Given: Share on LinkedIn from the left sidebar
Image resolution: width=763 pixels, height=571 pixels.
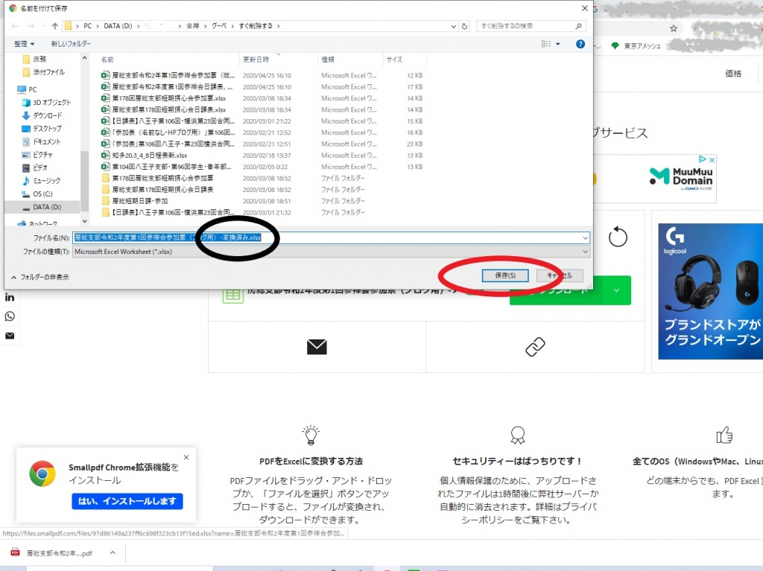Looking at the screenshot, I should [x=10, y=297].
